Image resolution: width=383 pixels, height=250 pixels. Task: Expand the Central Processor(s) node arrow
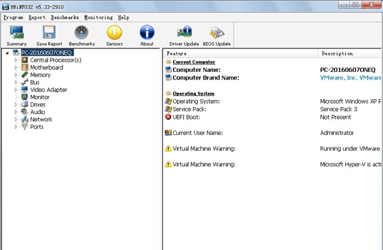[16, 60]
